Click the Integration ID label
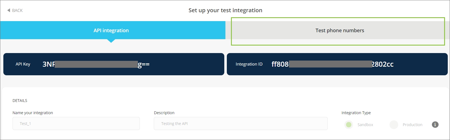Image resolution: width=450 pixels, height=140 pixels. pos(249,64)
